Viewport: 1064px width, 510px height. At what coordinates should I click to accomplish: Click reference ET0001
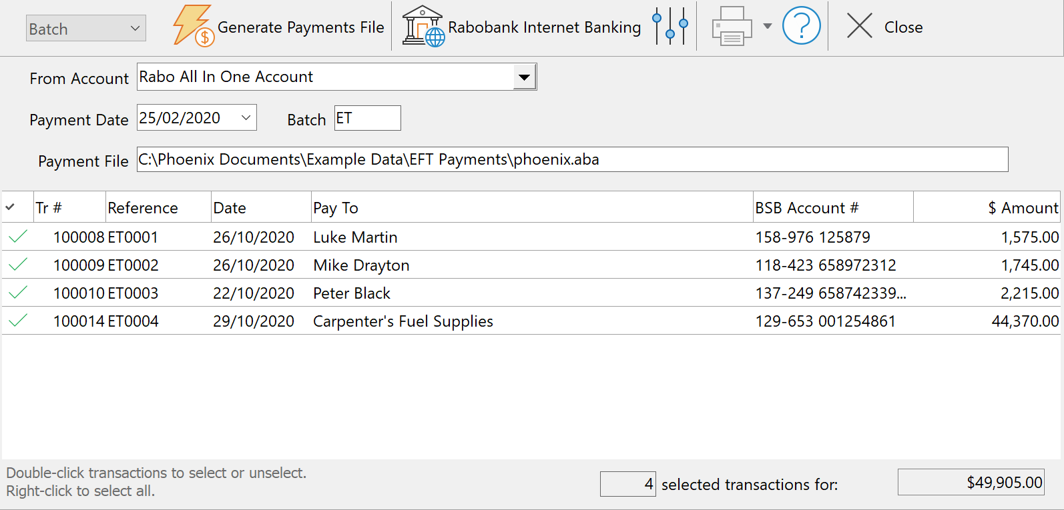(133, 237)
